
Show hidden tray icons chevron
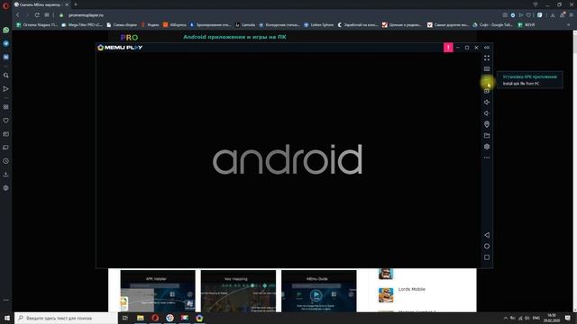(x=505, y=318)
